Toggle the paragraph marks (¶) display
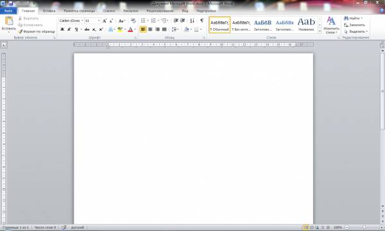This screenshot has width=385, height=231. click(x=201, y=20)
